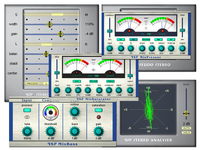Click the treble adjust knob showing 3.2dB
Screen dimensions: 200x150
119,90
